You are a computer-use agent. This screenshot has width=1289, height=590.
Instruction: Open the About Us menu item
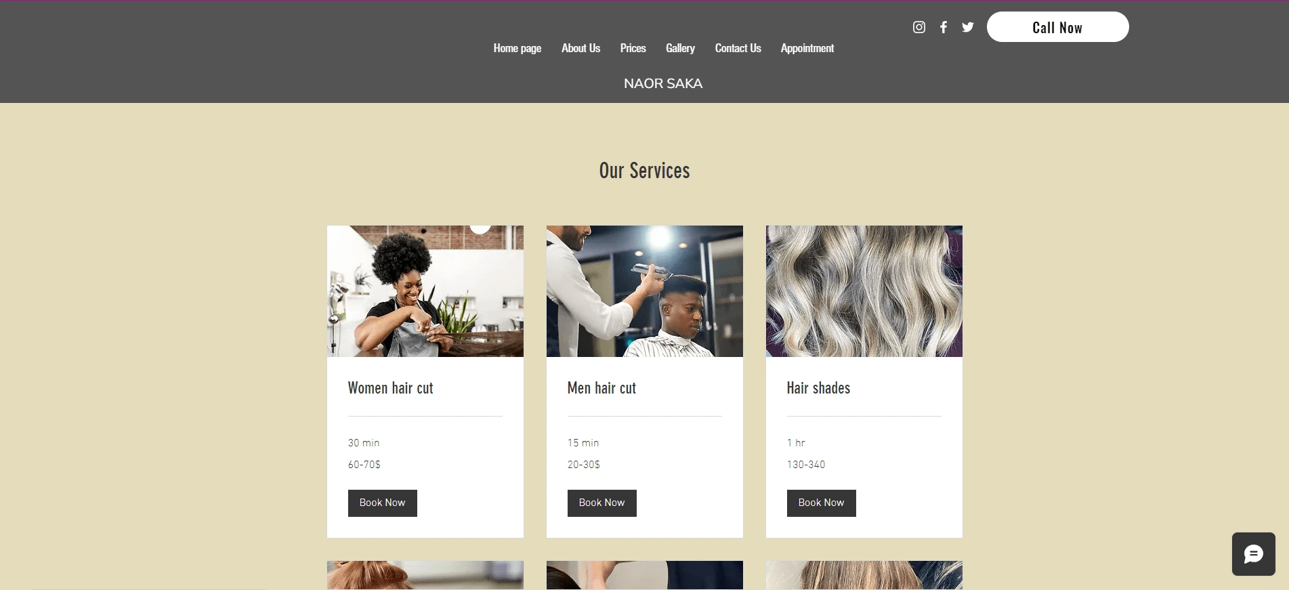click(580, 48)
